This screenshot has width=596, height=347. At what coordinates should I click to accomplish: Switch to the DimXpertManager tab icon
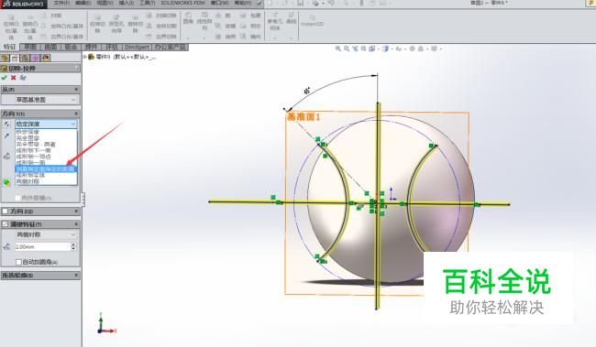[36, 58]
